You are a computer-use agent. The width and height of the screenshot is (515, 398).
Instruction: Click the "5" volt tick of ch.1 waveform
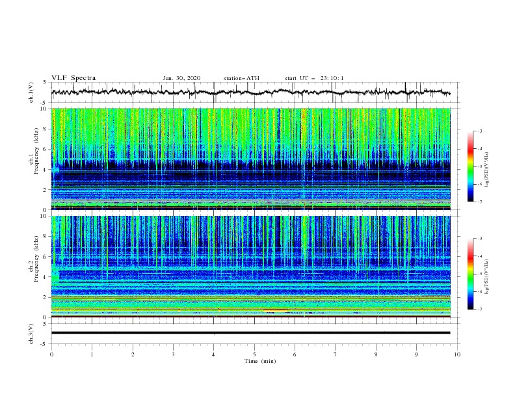45,82
